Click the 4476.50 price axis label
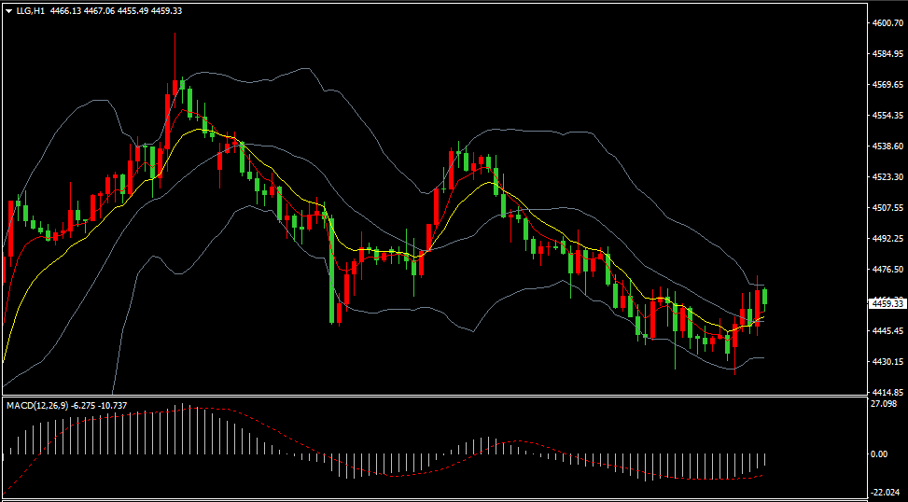The image size is (908, 502). pyautogui.click(x=887, y=269)
